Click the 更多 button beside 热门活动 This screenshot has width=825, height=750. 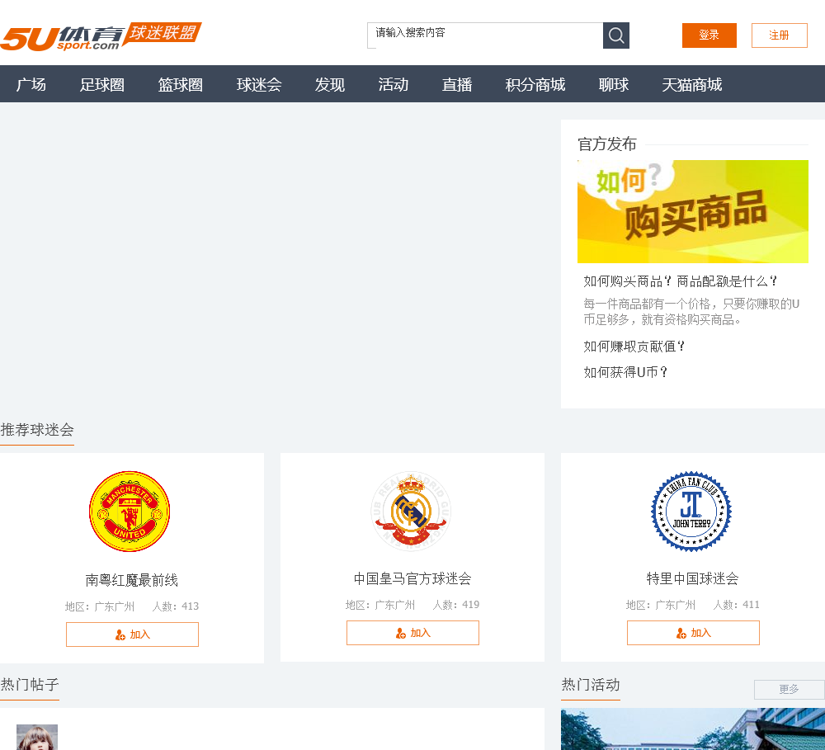coord(789,689)
